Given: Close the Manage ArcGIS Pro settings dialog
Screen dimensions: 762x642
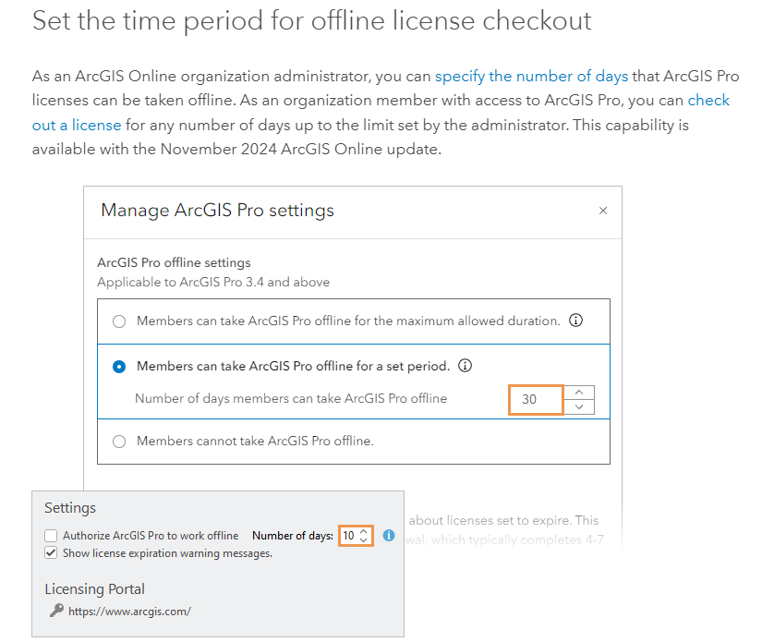Looking at the screenshot, I should click(603, 211).
